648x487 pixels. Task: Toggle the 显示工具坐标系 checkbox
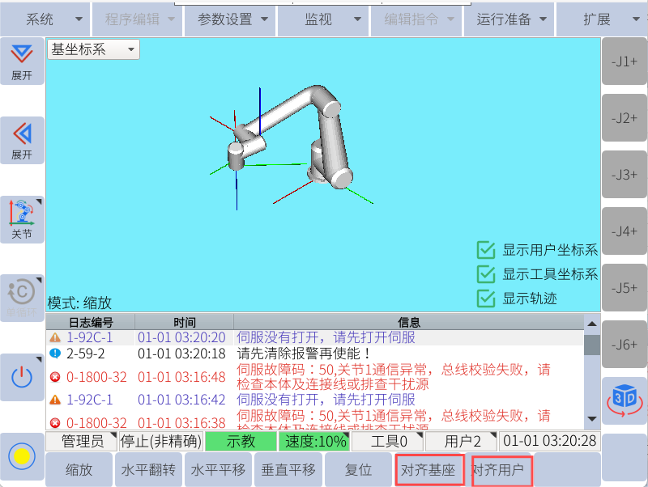[x=486, y=274]
